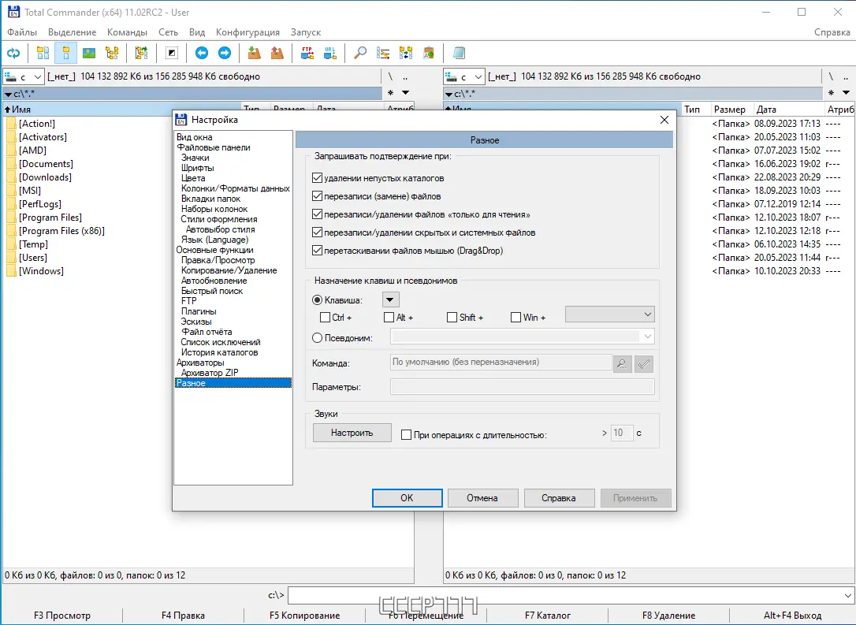The width and height of the screenshot is (856, 625).
Task: Click the Параметры input field
Action: [523, 387]
